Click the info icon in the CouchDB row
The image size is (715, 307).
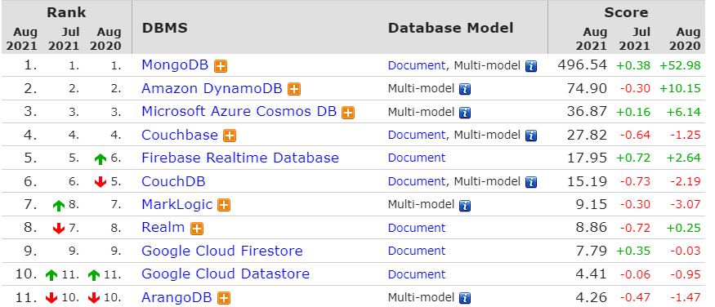point(531,182)
